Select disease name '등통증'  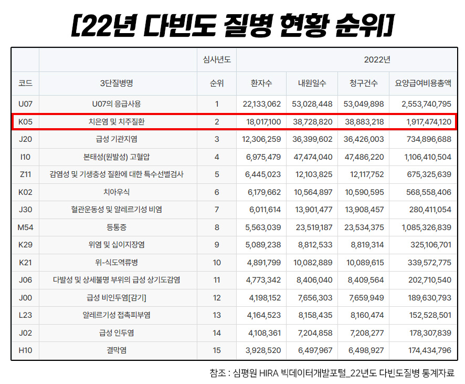[117, 227]
